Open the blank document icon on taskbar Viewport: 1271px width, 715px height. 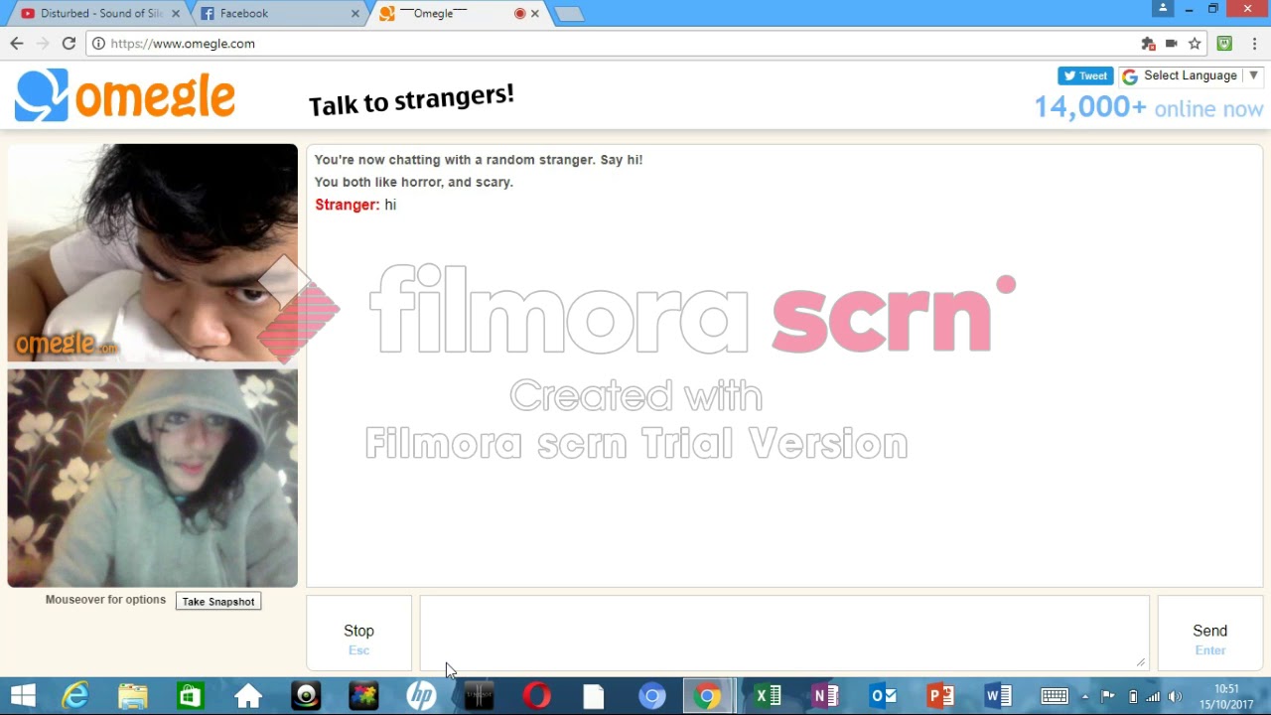[594, 696]
